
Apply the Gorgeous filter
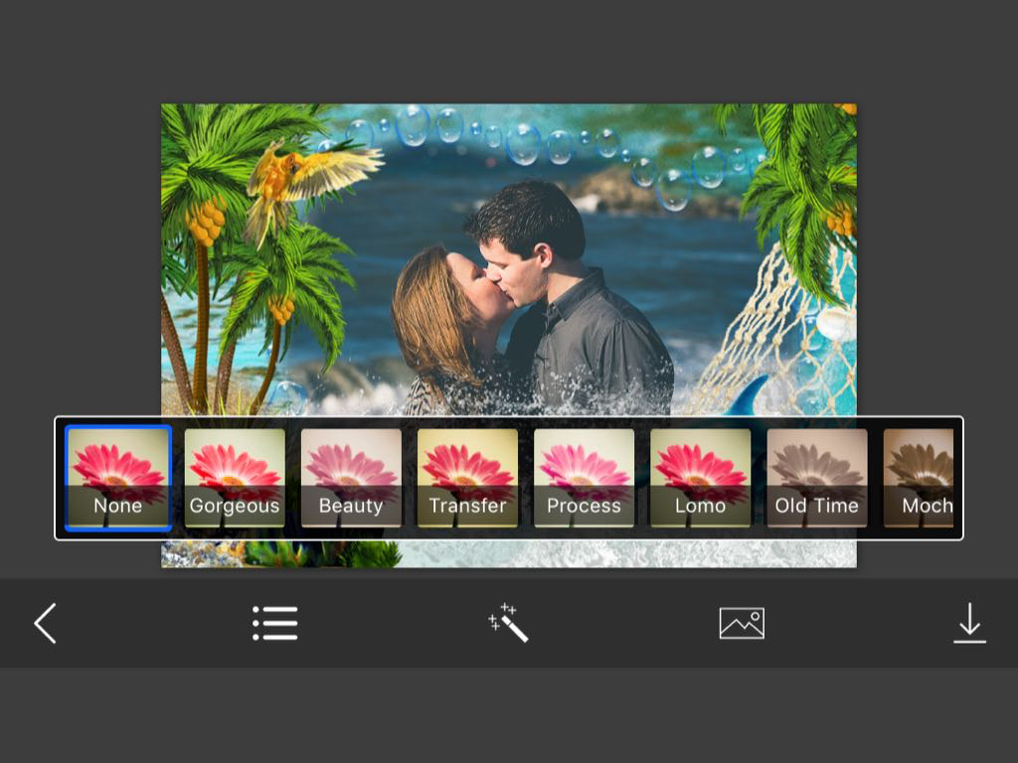235,478
